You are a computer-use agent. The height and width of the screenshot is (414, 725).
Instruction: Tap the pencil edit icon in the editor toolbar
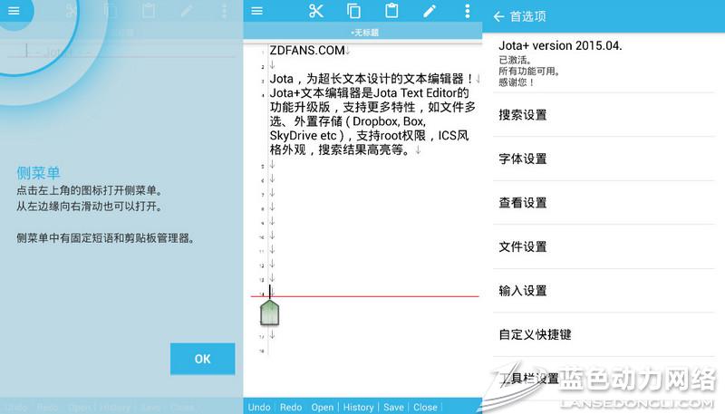430,11
